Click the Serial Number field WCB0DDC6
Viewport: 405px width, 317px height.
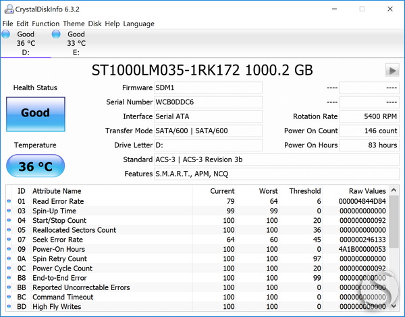(208, 102)
